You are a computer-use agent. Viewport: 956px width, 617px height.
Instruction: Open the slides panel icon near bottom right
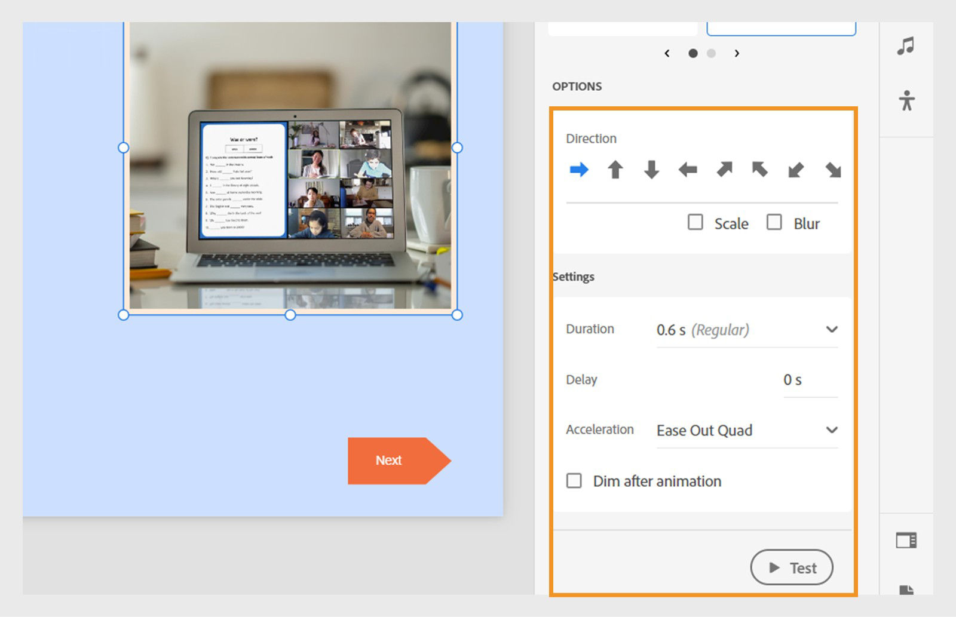[907, 541]
